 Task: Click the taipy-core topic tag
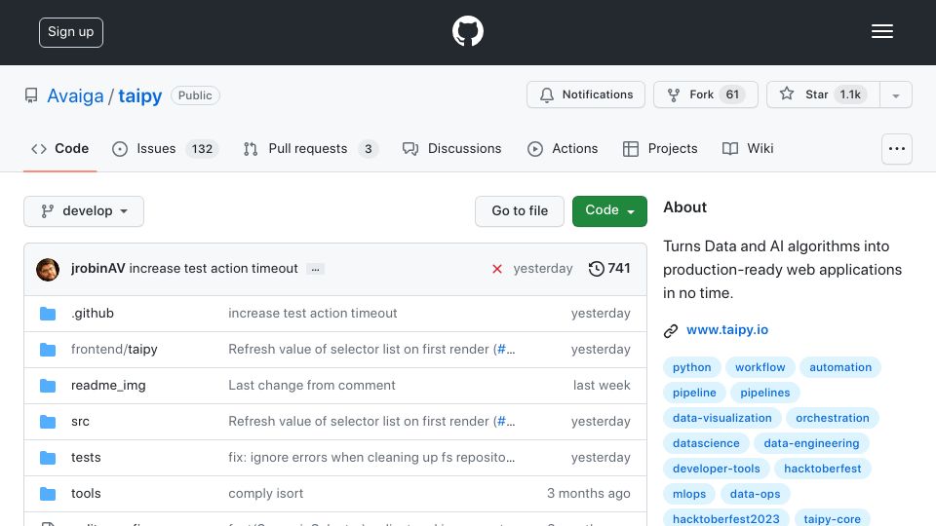pyautogui.click(x=832, y=519)
